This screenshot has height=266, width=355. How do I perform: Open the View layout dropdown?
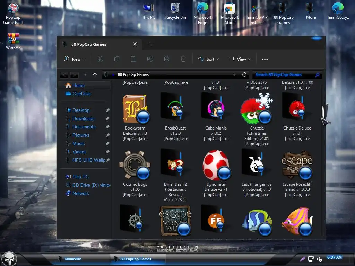click(240, 59)
